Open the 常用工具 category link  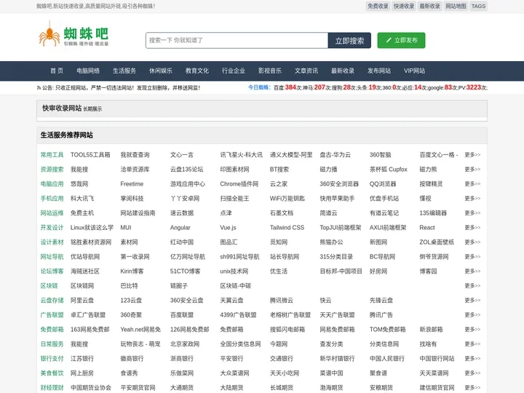pyautogui.click(x=52, y=155)
